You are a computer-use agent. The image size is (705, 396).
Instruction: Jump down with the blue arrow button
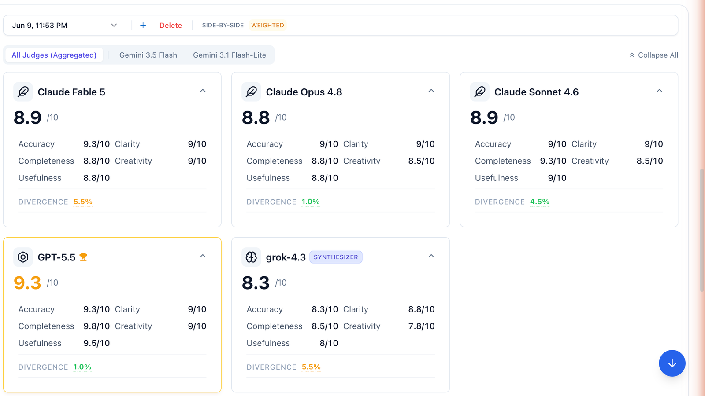click(x=672, y=363)
